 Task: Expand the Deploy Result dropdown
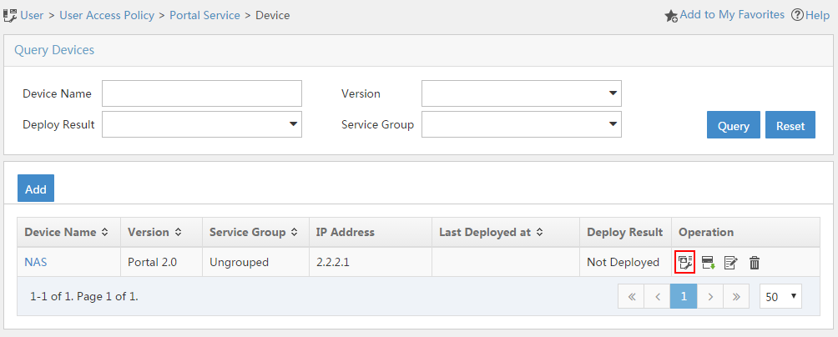pos(201,124)
